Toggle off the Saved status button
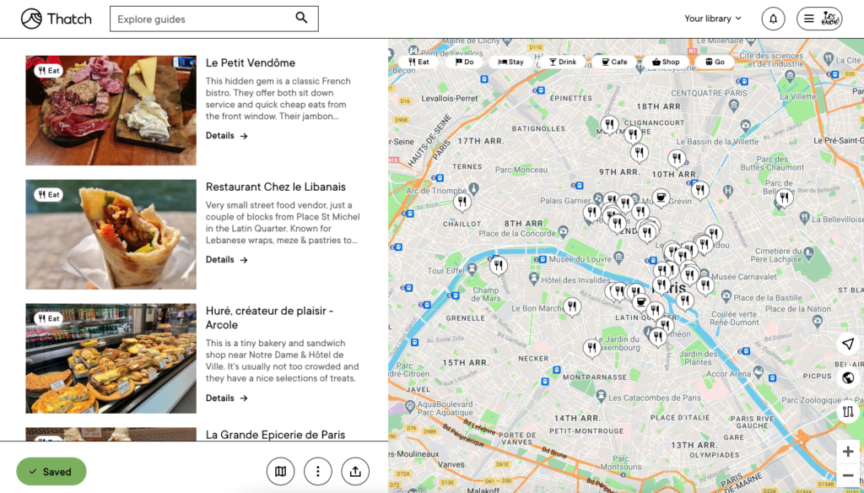The image size is (864, 493). click(51, 472)
